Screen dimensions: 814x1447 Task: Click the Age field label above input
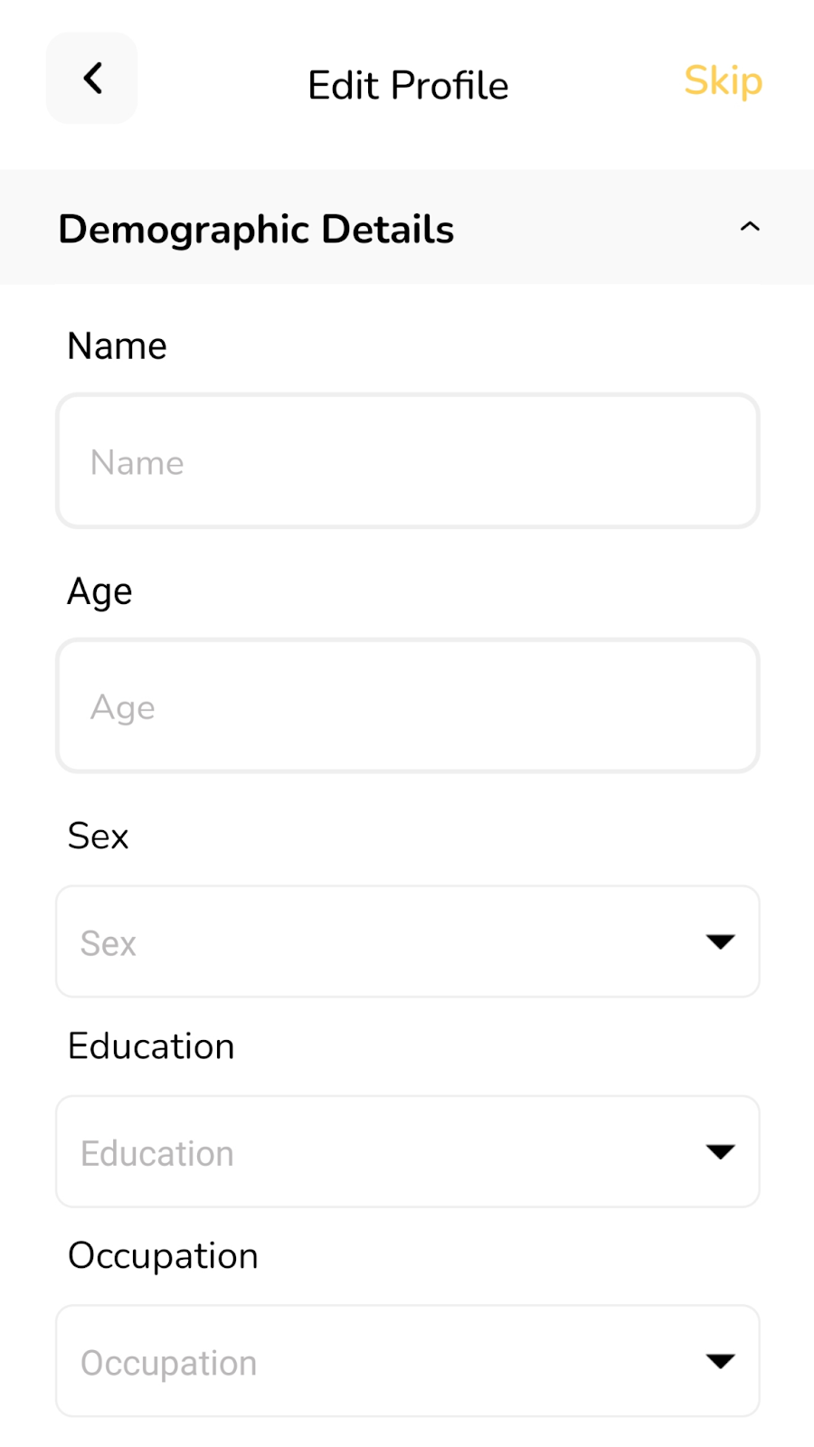pos(99,592)
